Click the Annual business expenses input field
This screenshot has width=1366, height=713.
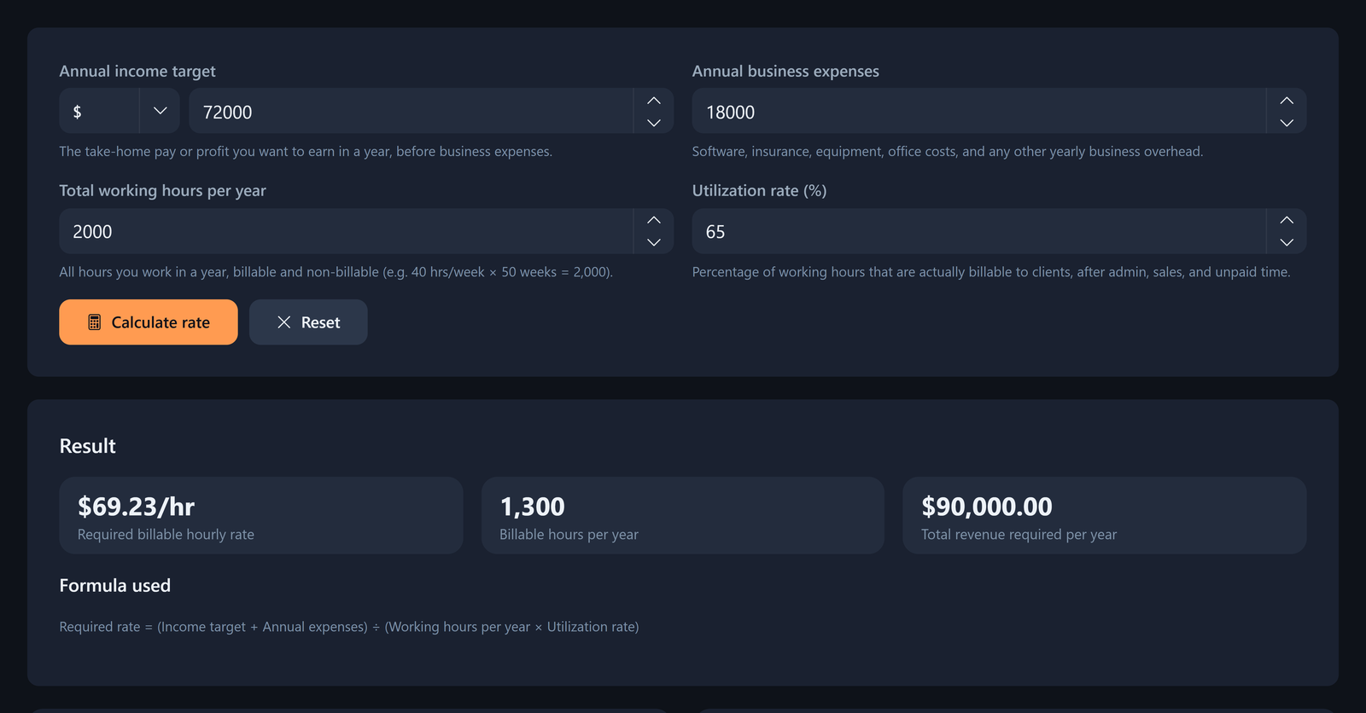pos(978,111)
